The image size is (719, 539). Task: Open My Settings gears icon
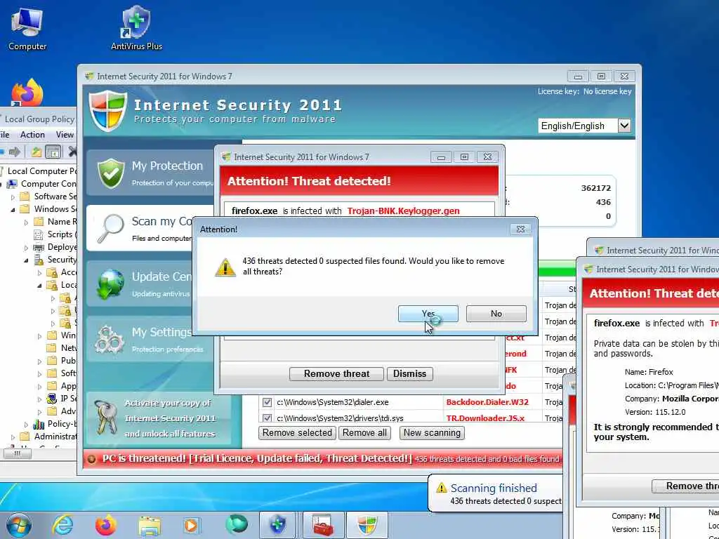tap(109, 339)
